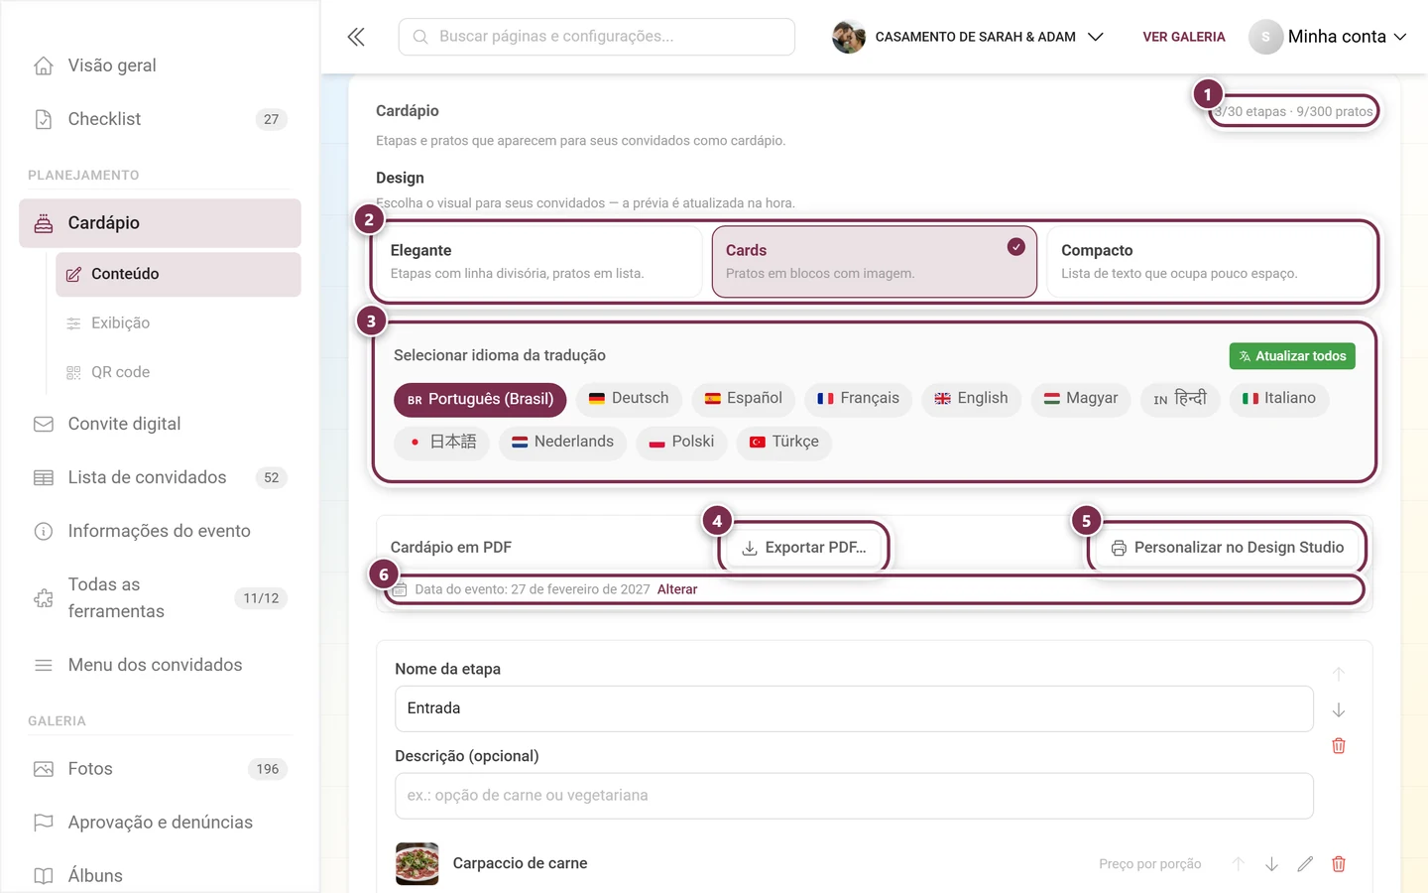Choose Italiano translation language

(x=1279, y=399)
